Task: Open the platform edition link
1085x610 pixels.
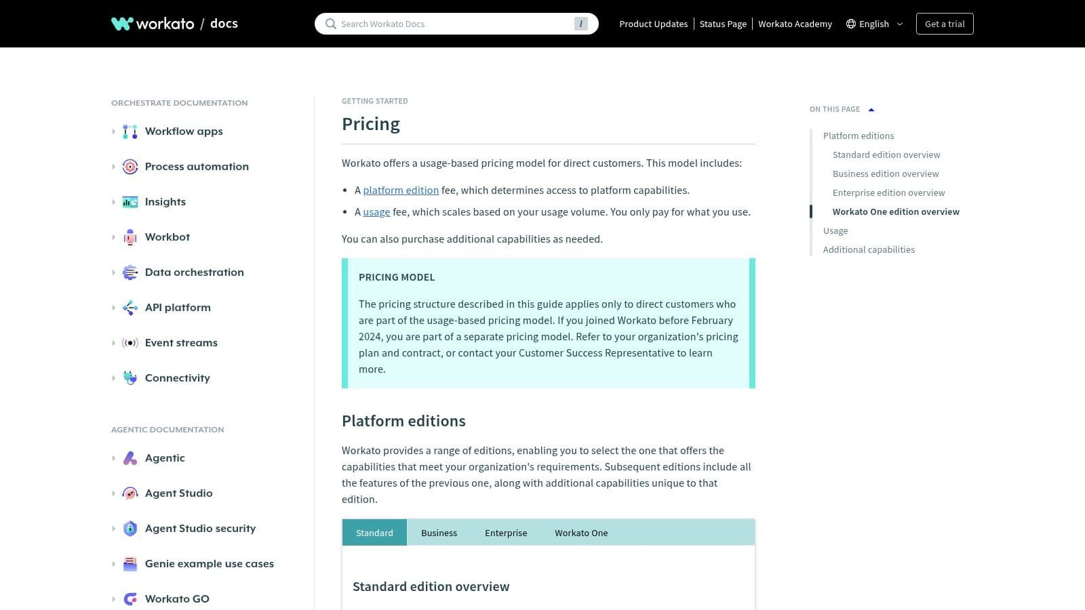Action: pyautogui.click(x=401, y=190)
